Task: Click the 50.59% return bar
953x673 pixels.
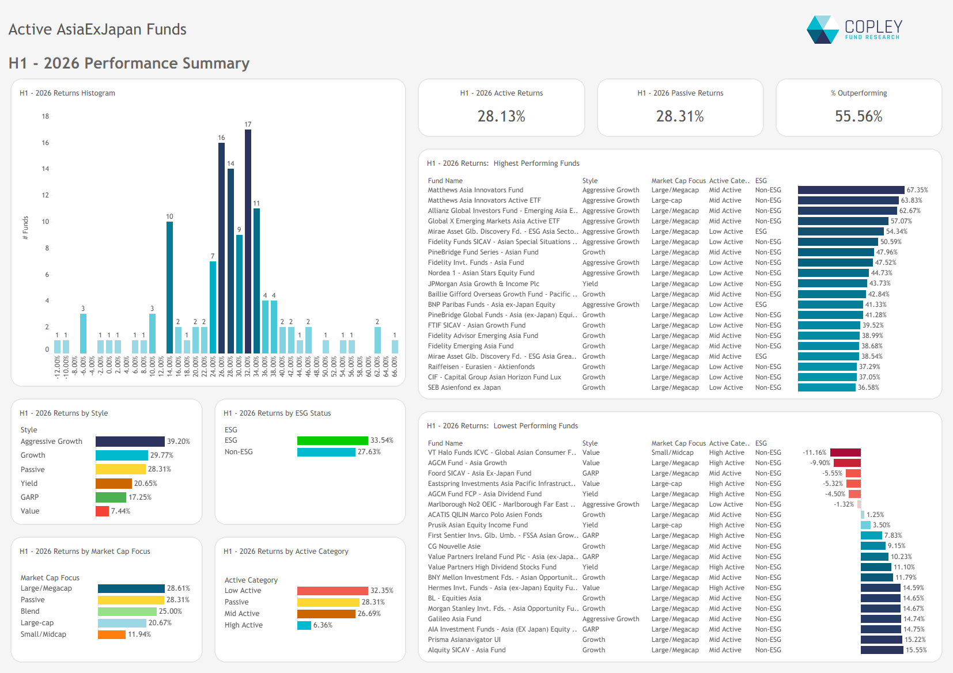Action: tap(838, 242)
